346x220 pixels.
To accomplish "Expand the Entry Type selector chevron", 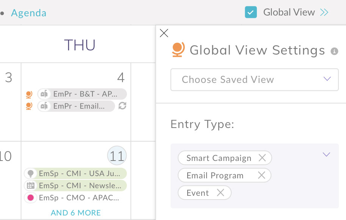I will [326, 154].
